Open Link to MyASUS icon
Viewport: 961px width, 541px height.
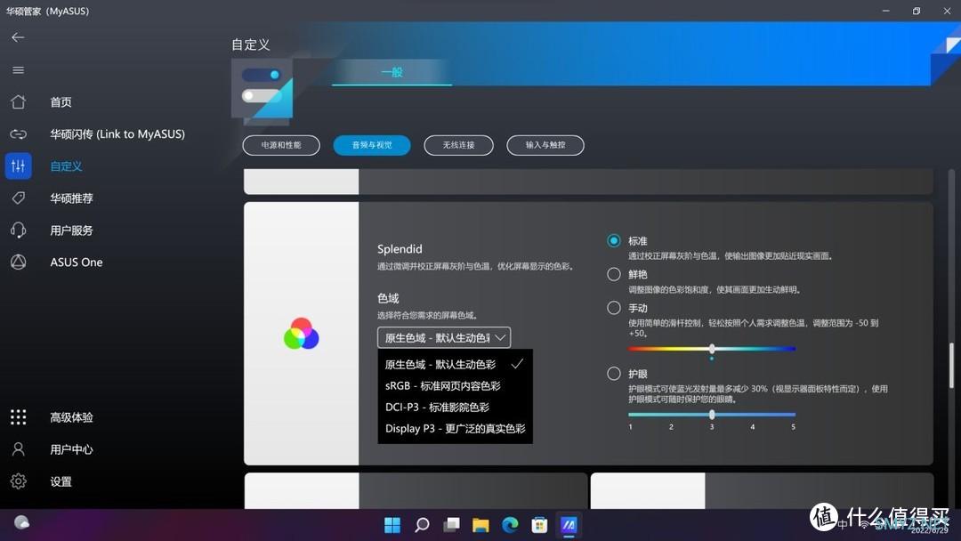pos(19,133)
